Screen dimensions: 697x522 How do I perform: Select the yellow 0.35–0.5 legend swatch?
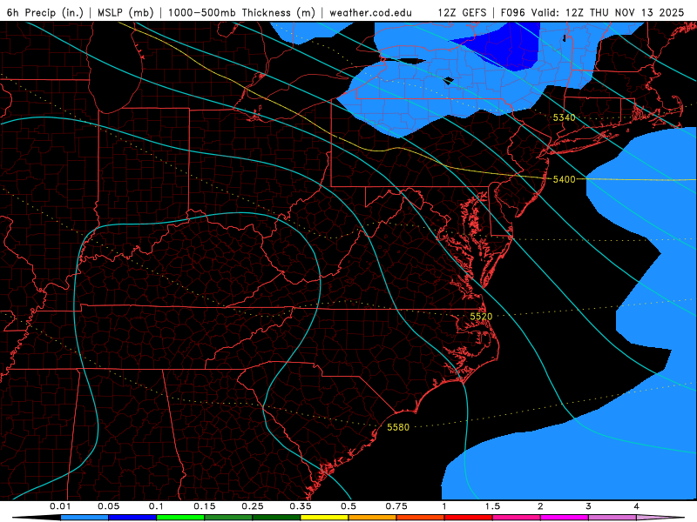point(324,518)
